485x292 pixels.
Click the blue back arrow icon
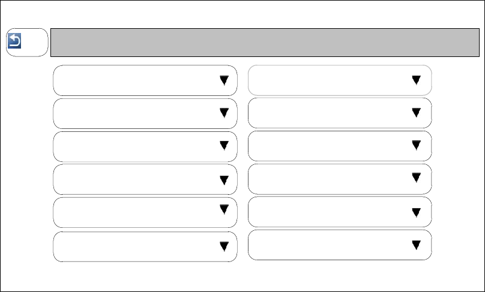16,41
